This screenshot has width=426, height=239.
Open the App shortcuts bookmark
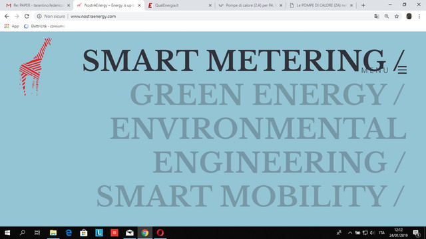tap(11, 27)
